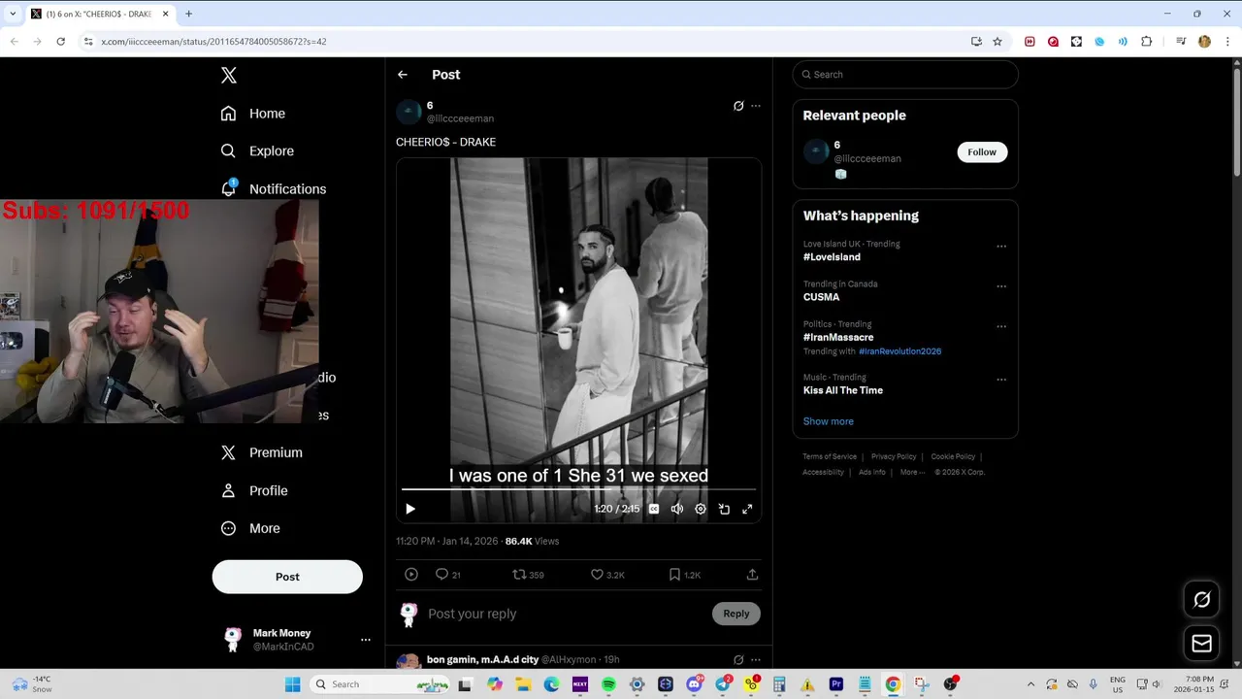Open a new browser tab
The image size is (1242, 699).
click(188, 14)
